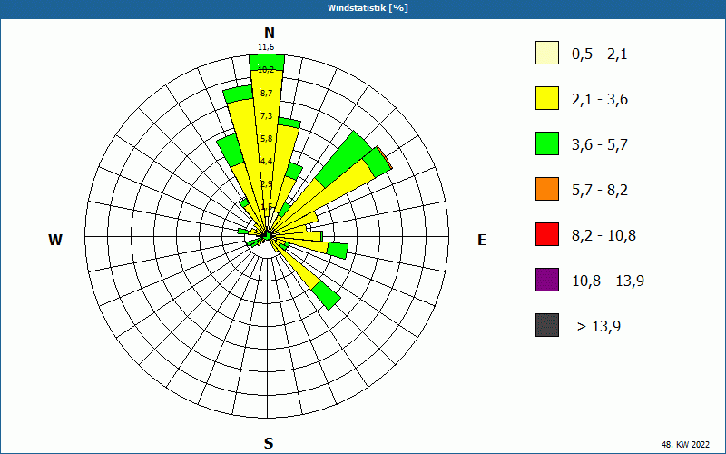Click the legend label '5,7 - 8,2'
726x454 pixels.
click(600, 191)
